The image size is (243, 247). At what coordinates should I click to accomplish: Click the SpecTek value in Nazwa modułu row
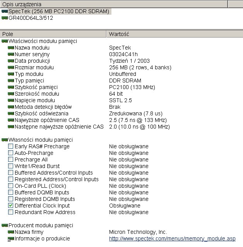click(120, 48)
